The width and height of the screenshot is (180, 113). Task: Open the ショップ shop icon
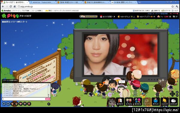164,101
